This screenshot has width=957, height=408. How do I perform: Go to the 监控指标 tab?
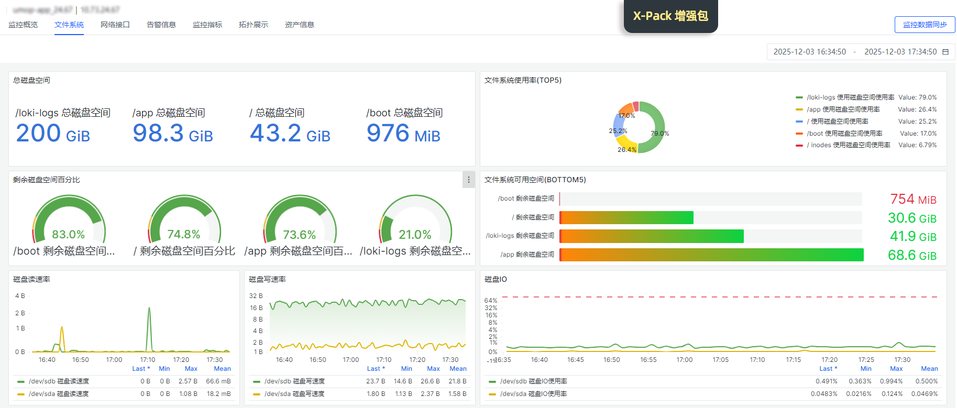(x=207, y=25)
